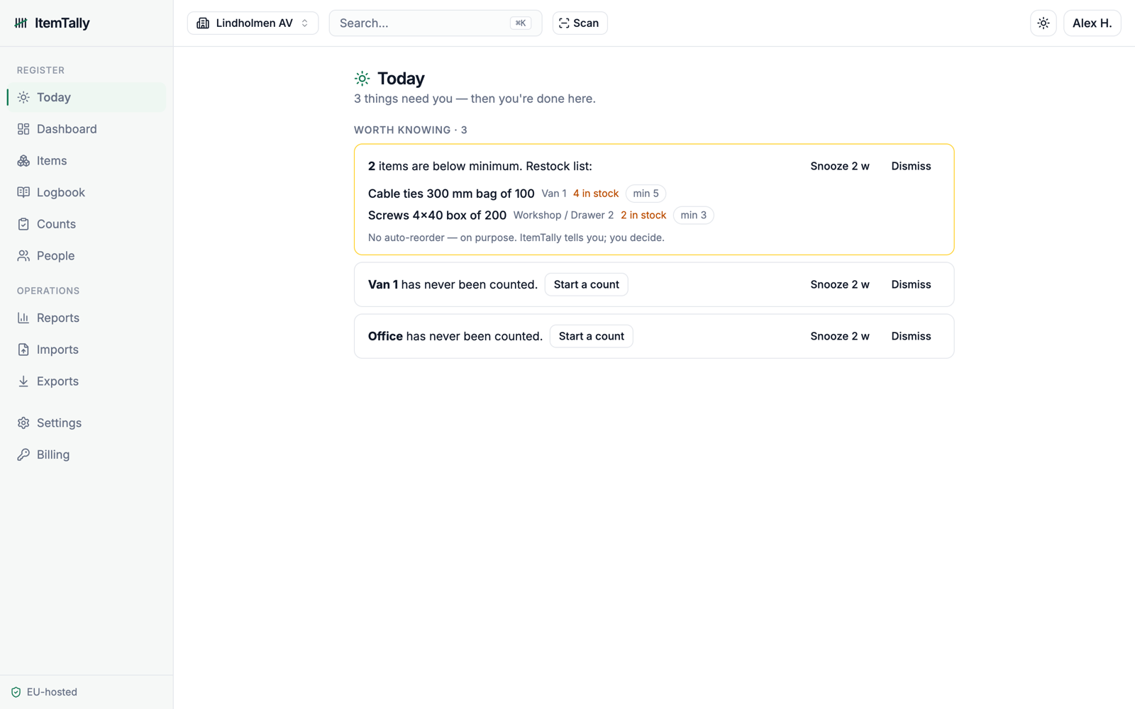Click the Items boxes icon
This screenshot has width=1135, height=709.
[x=23, y=161]
